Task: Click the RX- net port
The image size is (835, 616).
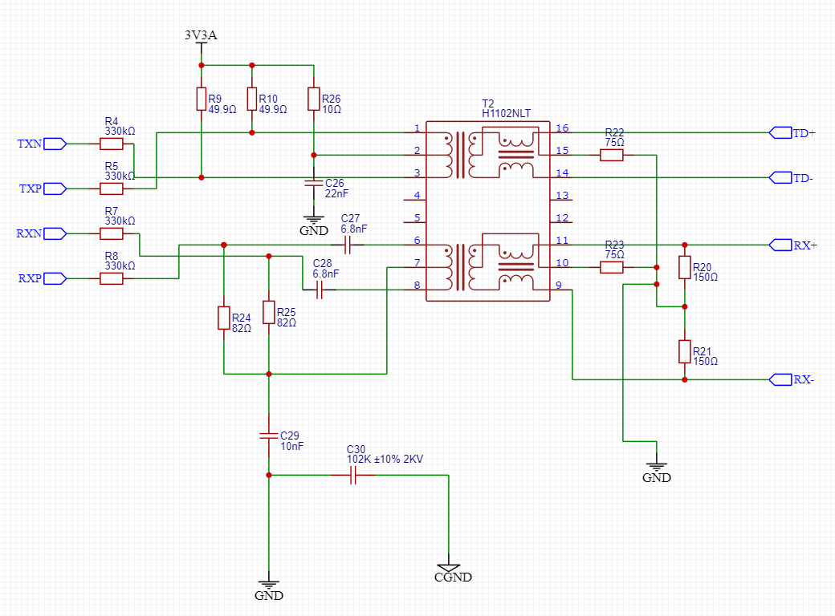Action: point(780,380)
